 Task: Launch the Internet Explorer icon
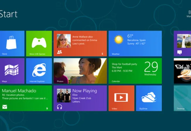click(39, 70)
